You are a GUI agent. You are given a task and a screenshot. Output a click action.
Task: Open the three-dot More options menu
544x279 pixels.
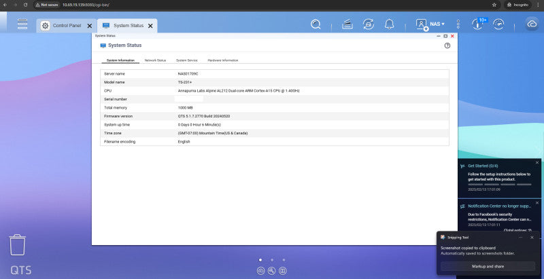click(458, 24)
